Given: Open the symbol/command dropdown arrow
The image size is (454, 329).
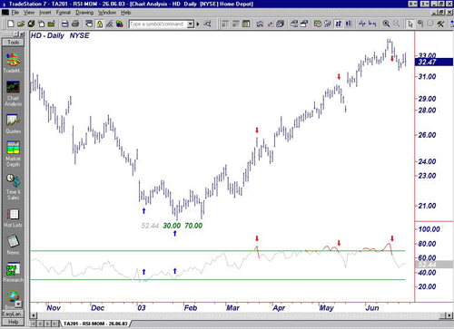Looking at the screenshot, I should [191, 24].
